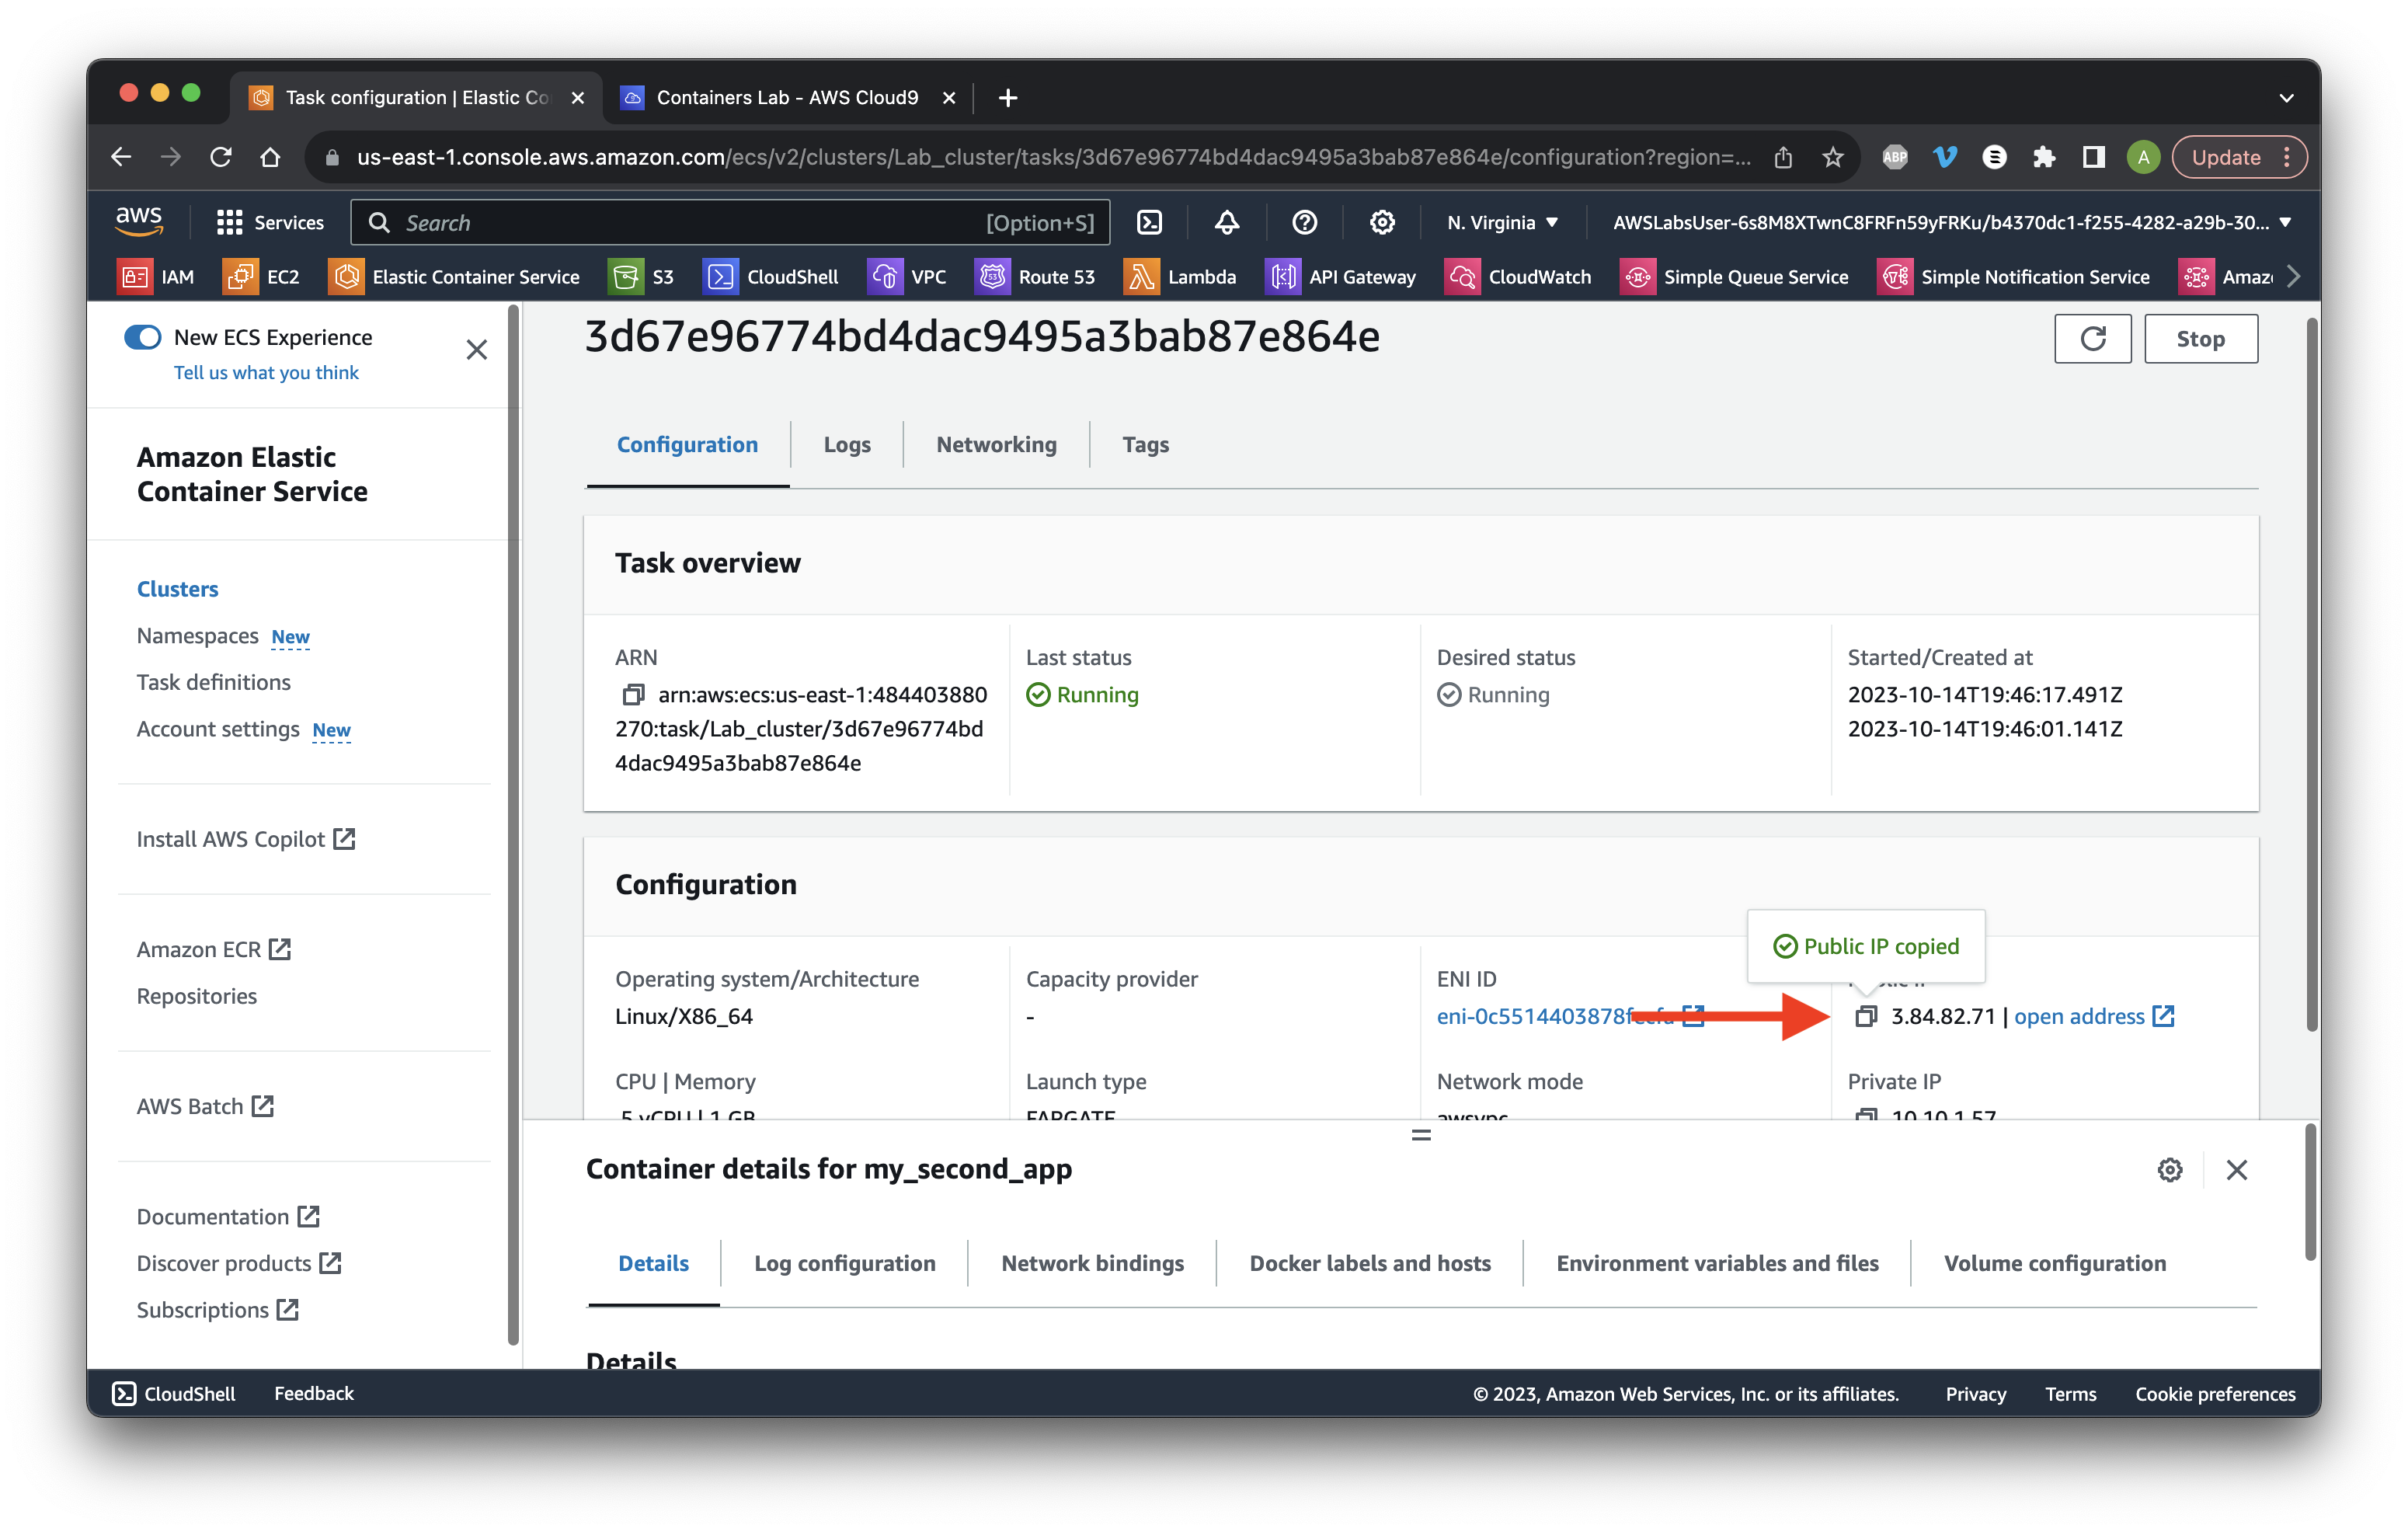Switch to the Logs tab
This screenshot has height=1532, width=2408.
(x=847, y=444)
